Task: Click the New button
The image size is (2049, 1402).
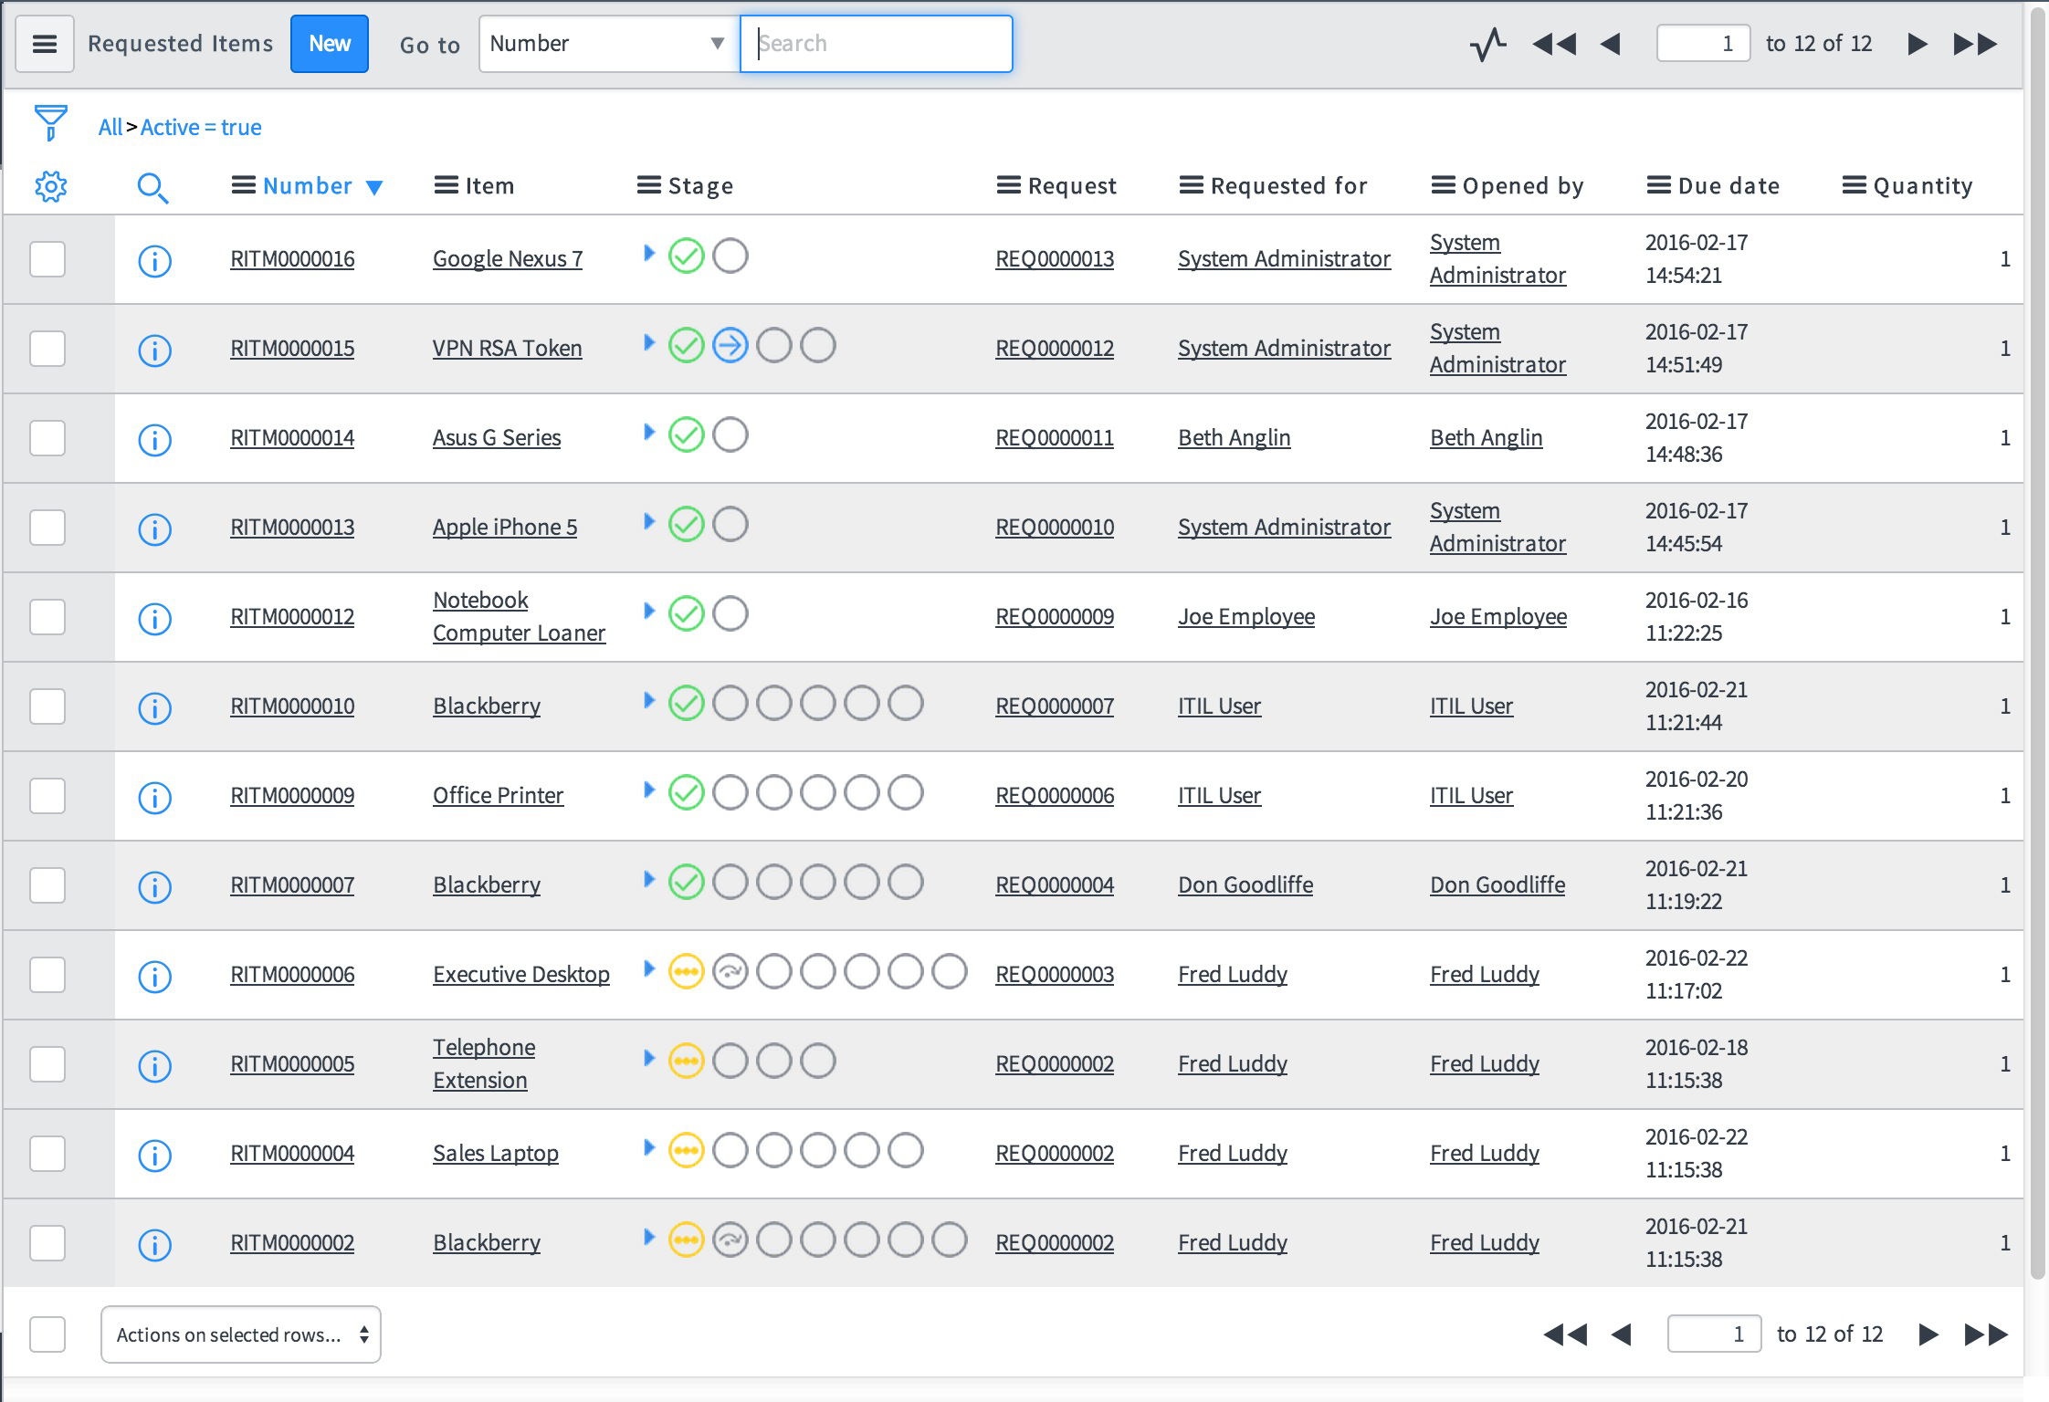Action: [x=330, y=44]
